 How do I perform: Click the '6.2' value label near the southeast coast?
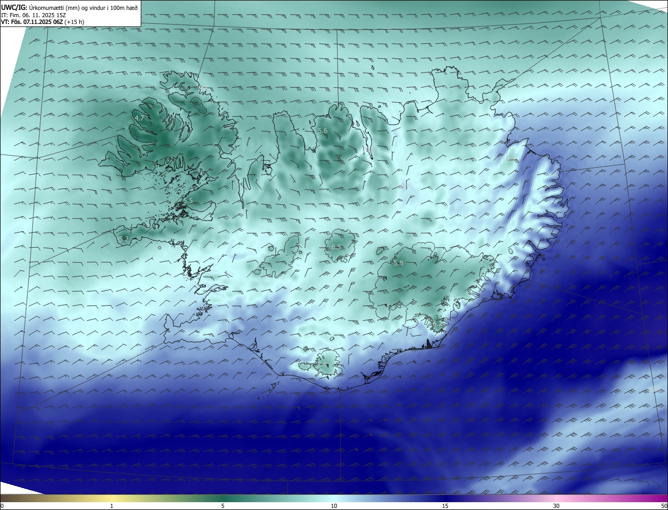[436, 323]
